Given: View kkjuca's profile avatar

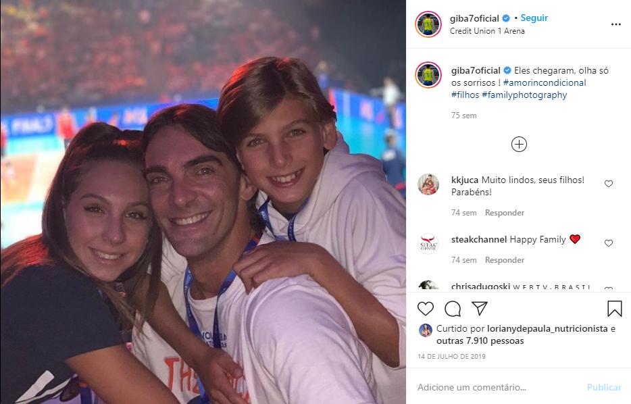Looking at the screenshot, I should point(428,184).
